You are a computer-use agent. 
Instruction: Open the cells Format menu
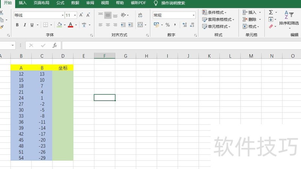[251, 26]
